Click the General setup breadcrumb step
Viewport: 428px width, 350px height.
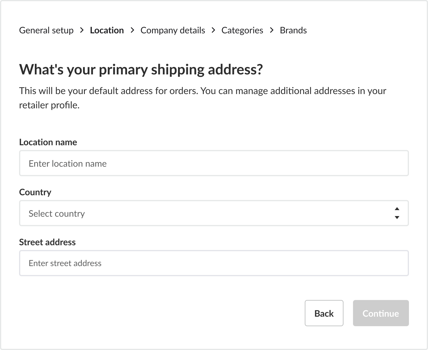coord(46,30)
